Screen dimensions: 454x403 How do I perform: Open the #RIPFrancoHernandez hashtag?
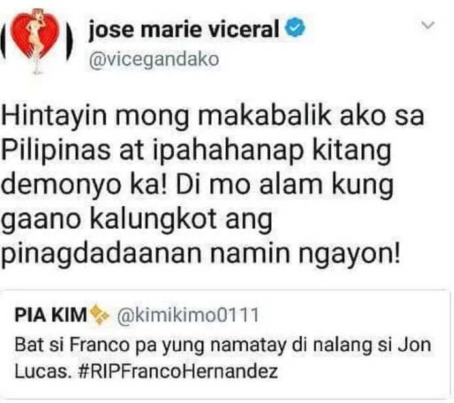tap(178, 372)
